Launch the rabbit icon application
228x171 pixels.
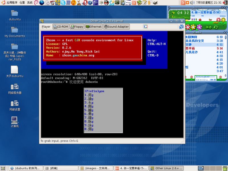[x=79, y=3]
